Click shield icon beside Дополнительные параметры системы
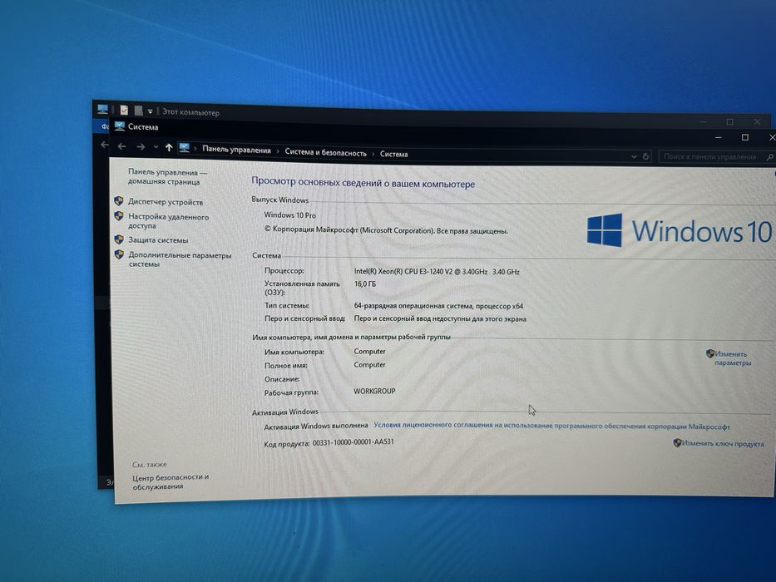Viewport: 776px width, 582px height. point(119,254)
